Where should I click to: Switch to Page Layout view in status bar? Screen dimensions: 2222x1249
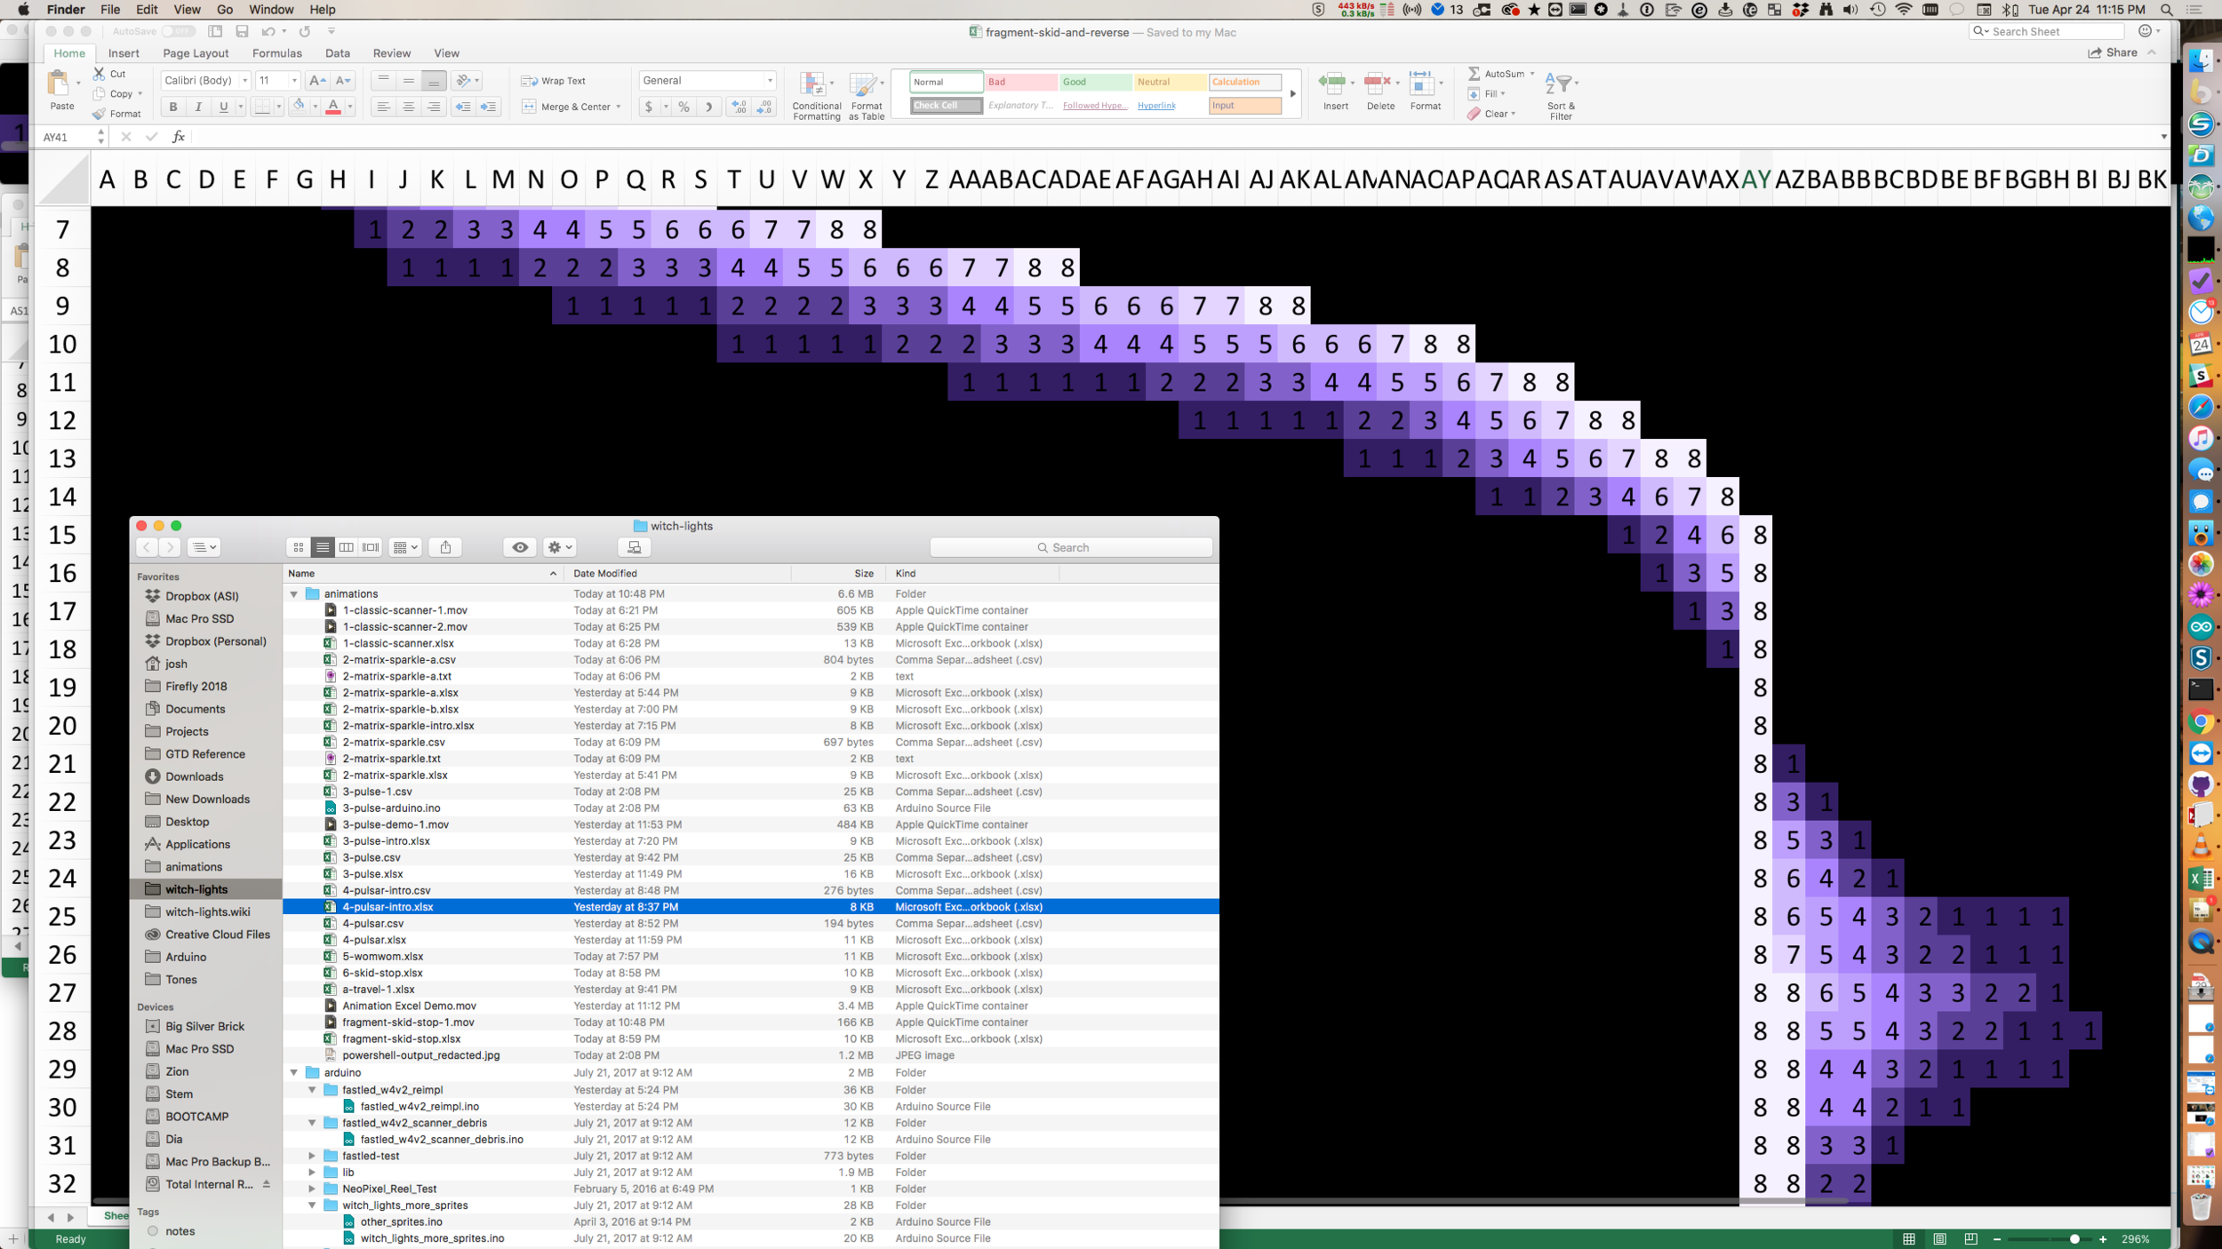point(1940,1239)
